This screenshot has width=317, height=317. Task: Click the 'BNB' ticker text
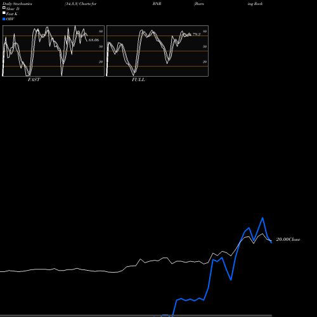(157, 4)
